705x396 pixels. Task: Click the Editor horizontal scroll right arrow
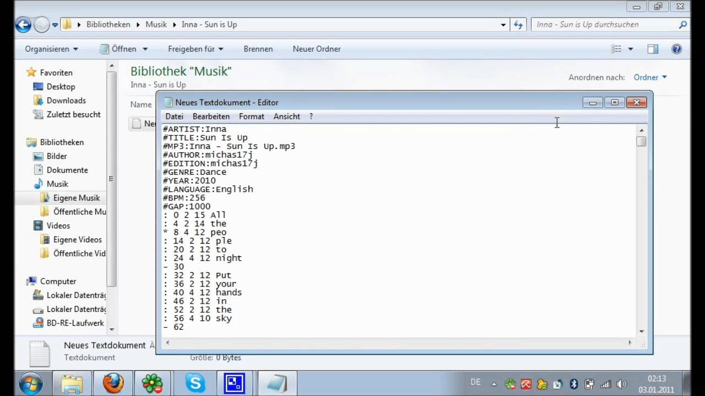tap(631, 342)
